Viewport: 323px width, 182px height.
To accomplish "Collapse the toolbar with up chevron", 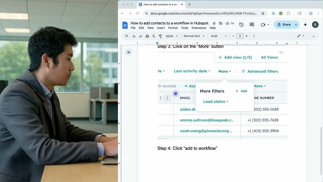I will click(x=314, y=36).
